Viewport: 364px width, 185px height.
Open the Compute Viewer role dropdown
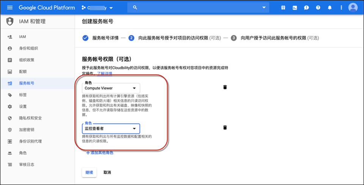click(111, 88)
